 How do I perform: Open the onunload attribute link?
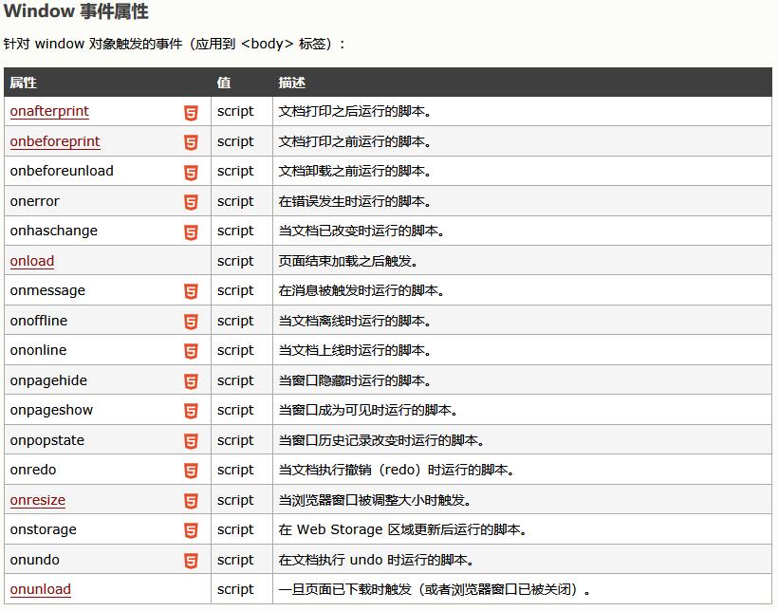tap(40, 589)
